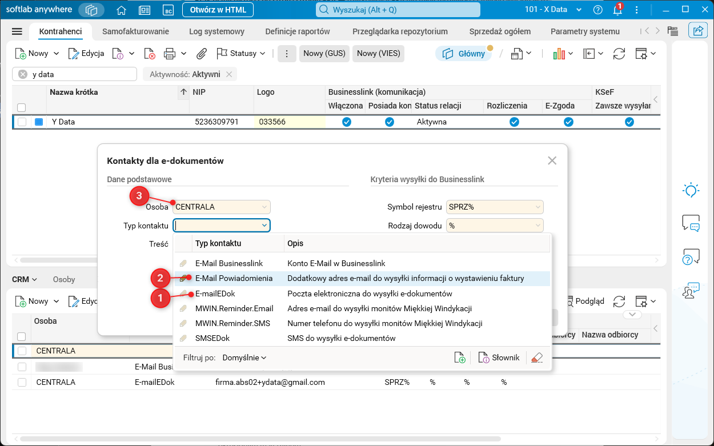
Task: Switch to Przeglądarka repozytorium tab
Action: click(x=400, y=31)
